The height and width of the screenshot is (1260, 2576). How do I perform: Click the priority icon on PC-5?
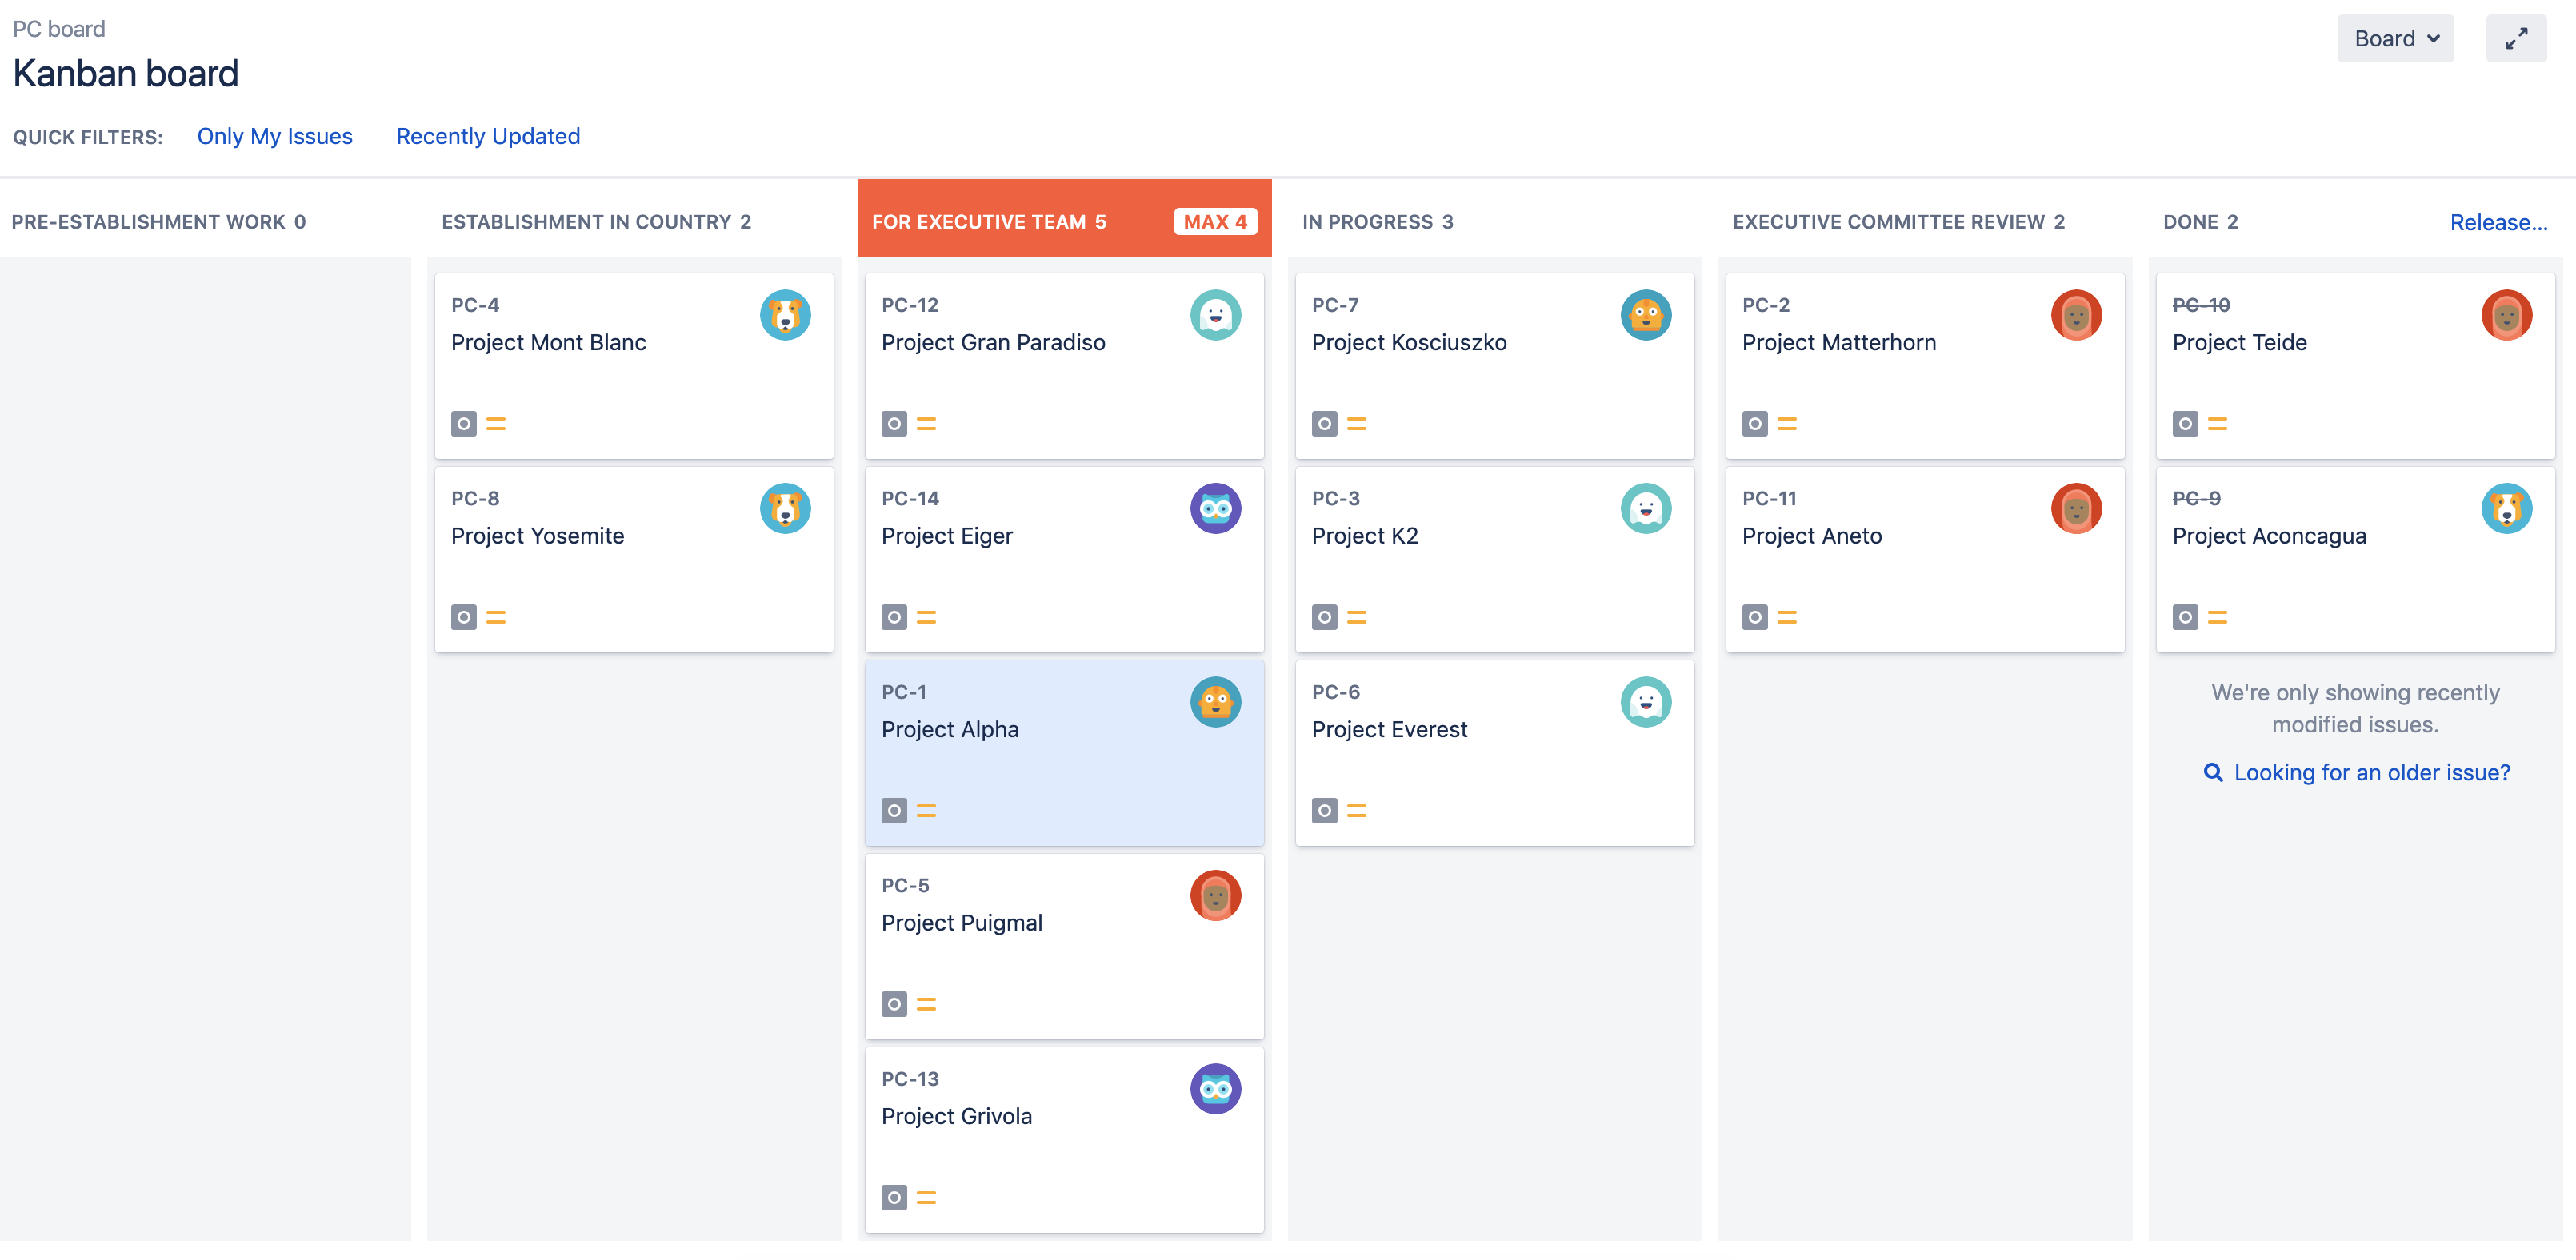pos(926,1003)
